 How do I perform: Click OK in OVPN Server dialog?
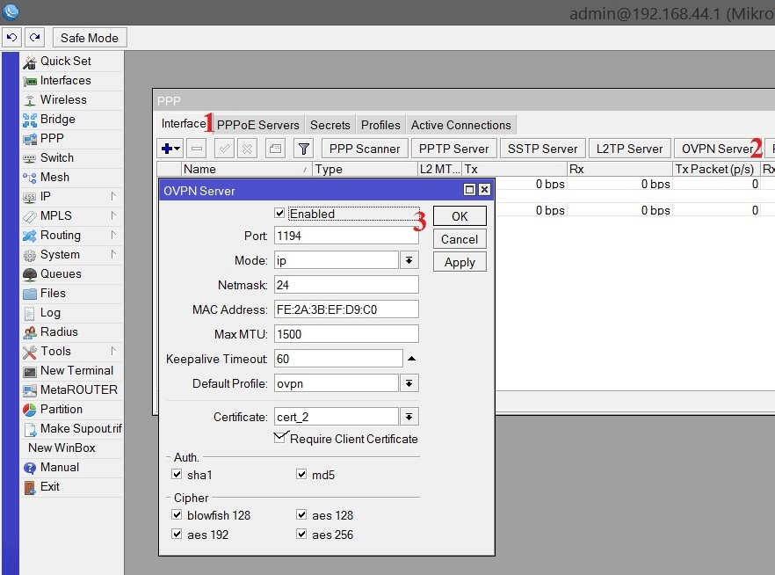pyautogui.click(x=460, y=216)
